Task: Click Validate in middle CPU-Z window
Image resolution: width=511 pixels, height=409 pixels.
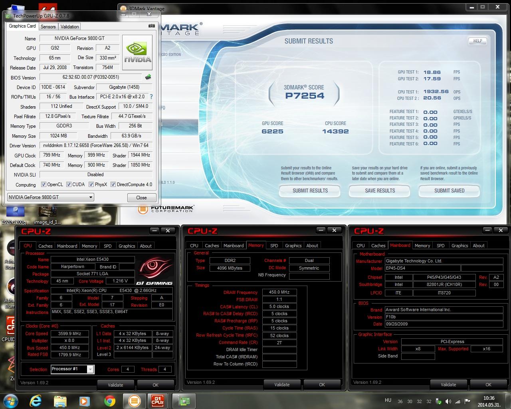Action: [282, 385]
